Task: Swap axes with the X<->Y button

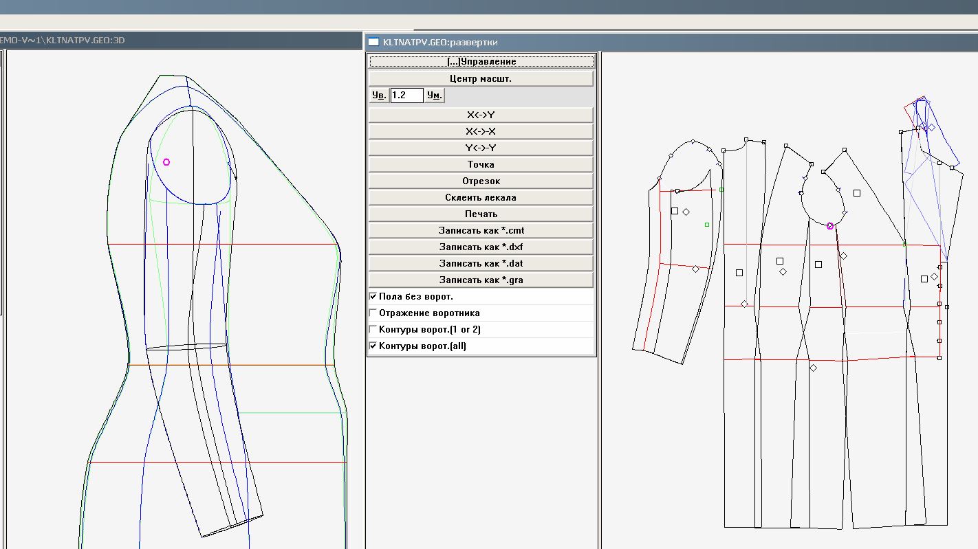Action: [481, 115]
